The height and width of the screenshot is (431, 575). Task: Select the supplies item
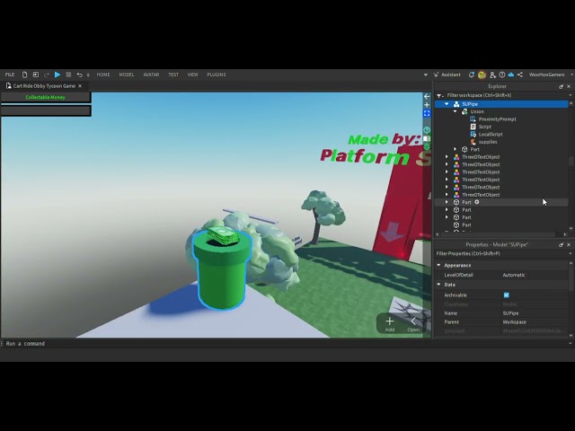[488, 142]
